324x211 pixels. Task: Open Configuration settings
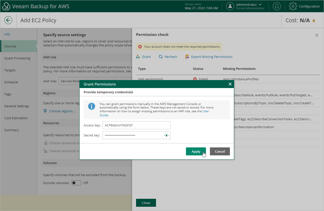click(x=304, y=6)
